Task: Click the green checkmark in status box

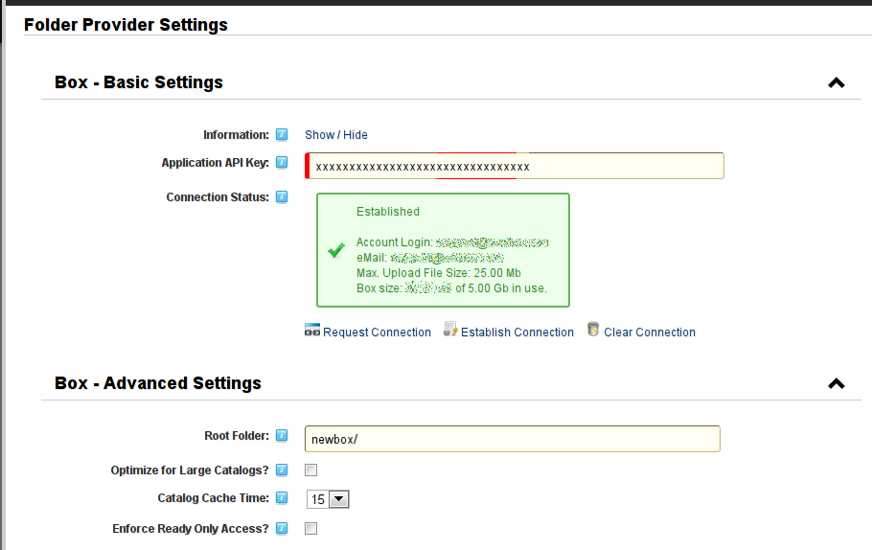Action: (x=336, y=250)
